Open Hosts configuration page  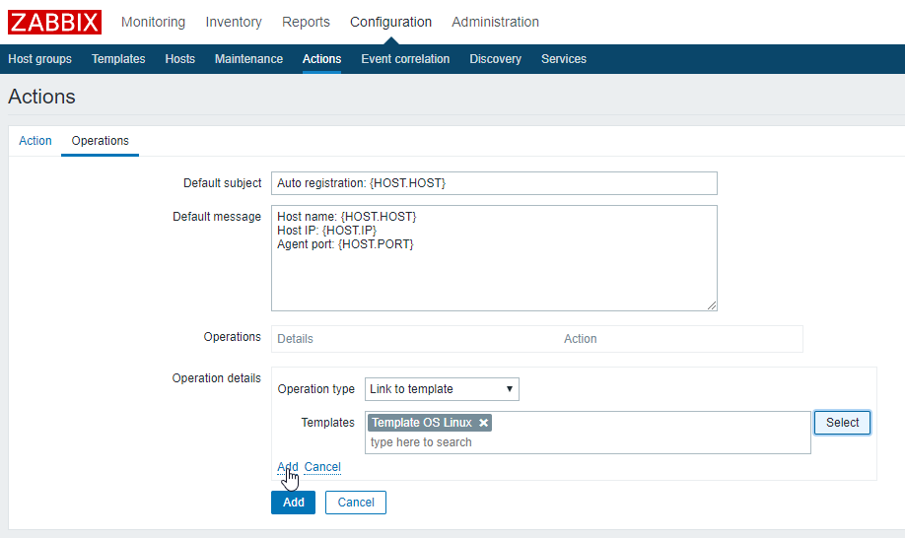coord(179,59)
